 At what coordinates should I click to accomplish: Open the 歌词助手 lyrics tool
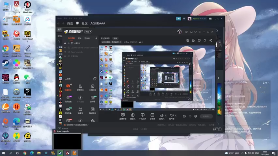click(x=92, y=111)
